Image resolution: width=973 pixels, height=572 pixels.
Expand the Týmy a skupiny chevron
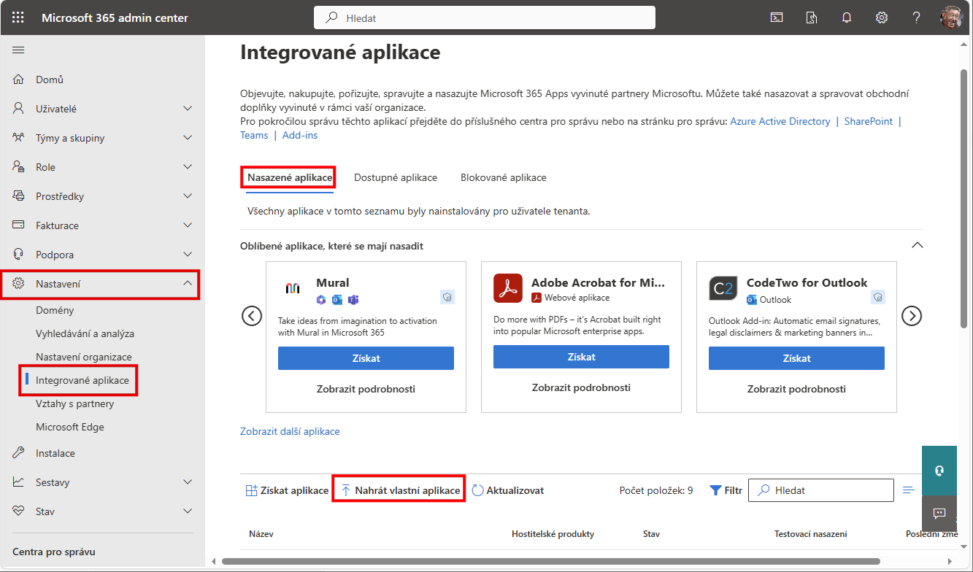[x=188, y=138]
